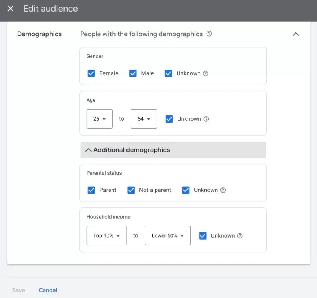Click help icon next to Parental status Unknown
The width and height of the screenshot is (317, 298).
click(223, 190)
